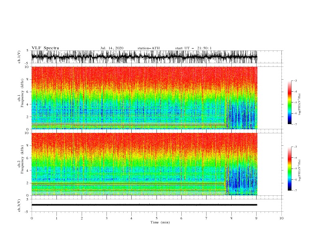This screenshot has width=317, height=245.
Task: Click the "ch.1(V)" waveform axis label
Action: [x=19, y=57]
